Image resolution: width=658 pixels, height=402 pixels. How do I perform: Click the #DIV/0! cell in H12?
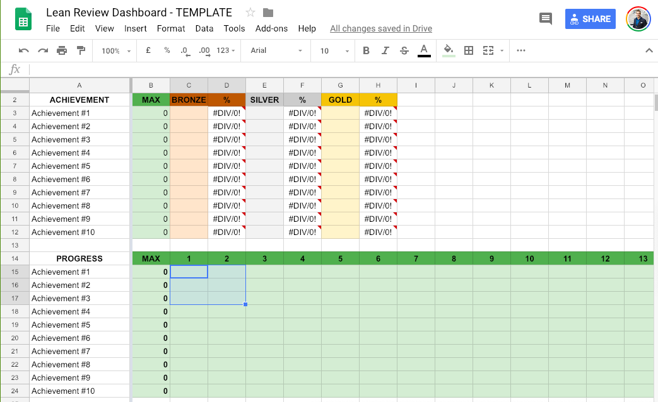(378, 233)
